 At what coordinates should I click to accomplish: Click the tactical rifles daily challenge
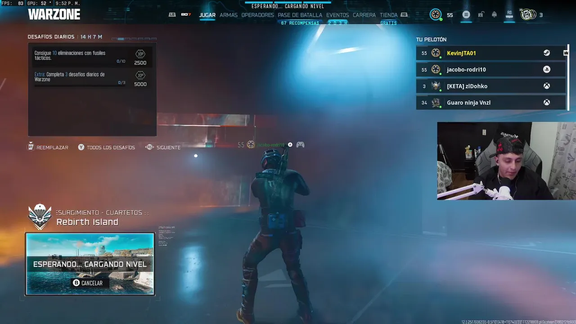click(92, 58)
